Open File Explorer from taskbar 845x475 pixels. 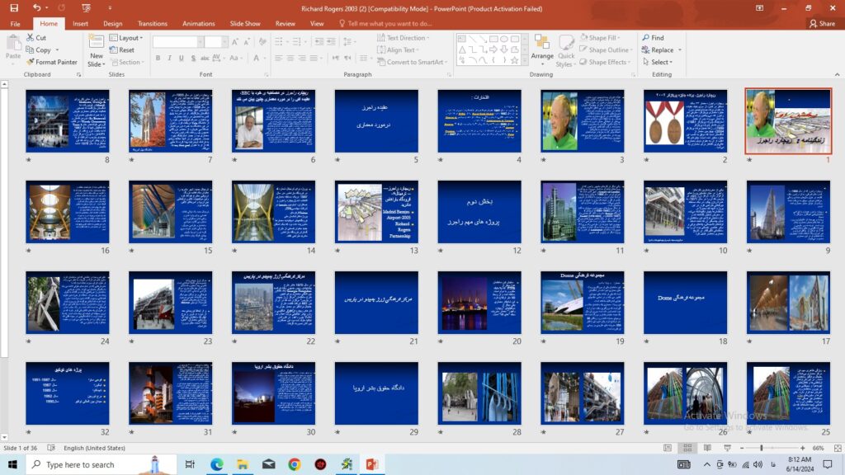click(243, 464)
